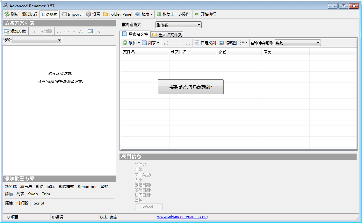
Task: Click the green 添加 add files icon
Action: (x=125, y=43)
